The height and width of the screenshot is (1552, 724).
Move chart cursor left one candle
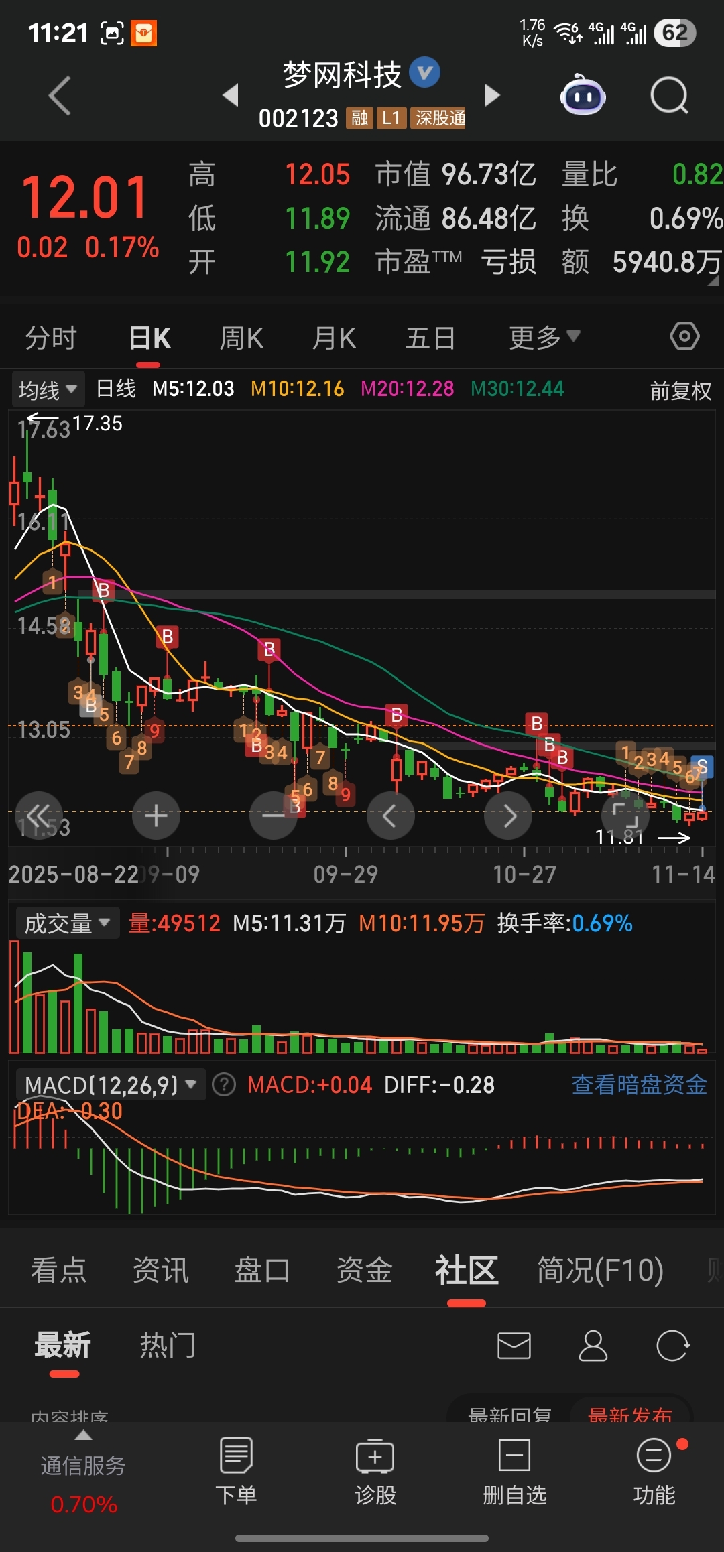click(x=391, y=816)
